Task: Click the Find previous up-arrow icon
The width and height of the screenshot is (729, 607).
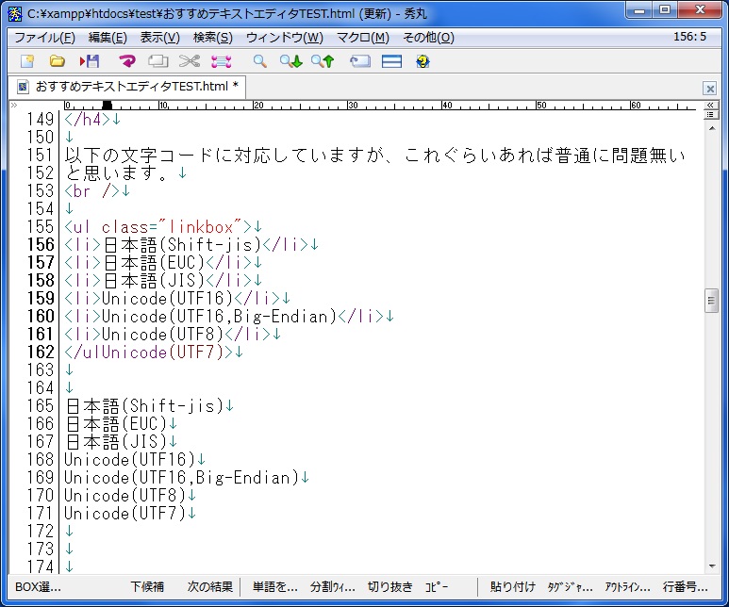Action: (323, 61)
